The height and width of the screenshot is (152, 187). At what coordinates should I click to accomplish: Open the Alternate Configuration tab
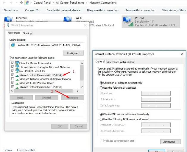(x=121, y=62)
